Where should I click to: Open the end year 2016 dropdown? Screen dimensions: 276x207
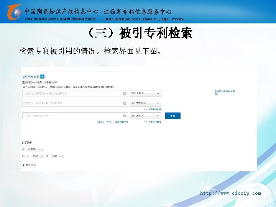coord(57,156)
